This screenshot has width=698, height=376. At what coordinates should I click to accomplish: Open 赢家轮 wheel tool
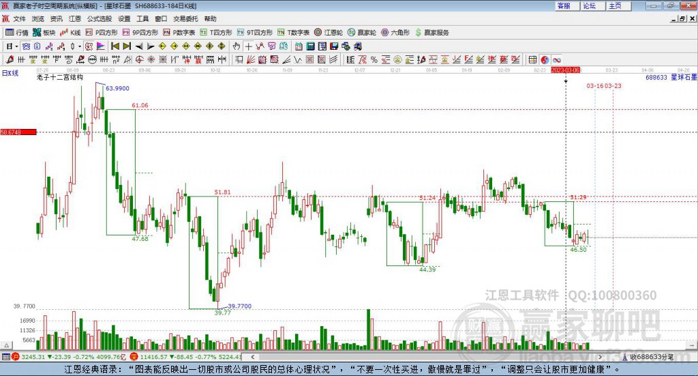tap(362, 33)
